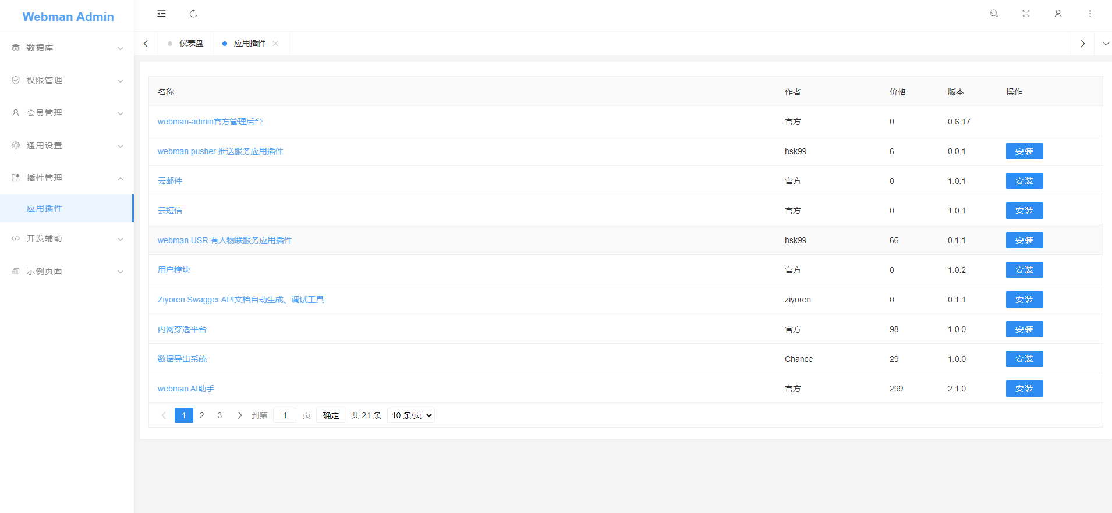Image resolution: width=1112 pixels, height=513 pixels.
Task: Open the 云邮件 link
Action: (x=170, y=181)
